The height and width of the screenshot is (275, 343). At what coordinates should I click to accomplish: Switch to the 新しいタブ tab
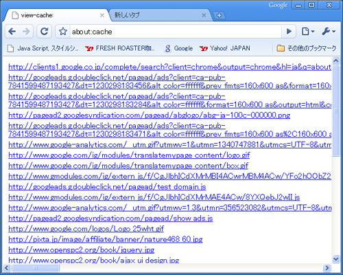pyautogui.click(x=160, y=15)
